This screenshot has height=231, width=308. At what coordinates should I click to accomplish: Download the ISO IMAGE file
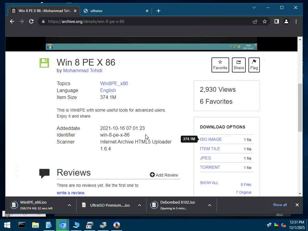(x=211, y=139)
